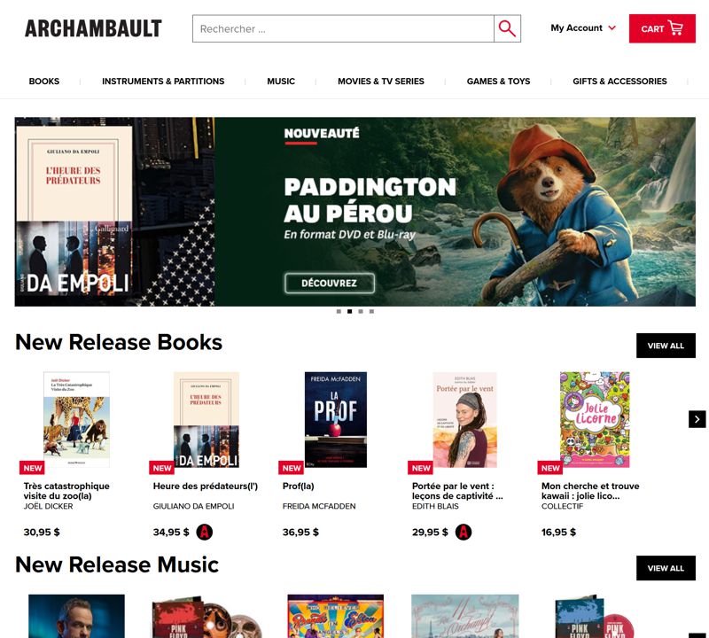Image resolution: width=709 pixels, height=638 pixels.
Task: Select the fourth banner carousel dot
Action: (x=371, y=312)
